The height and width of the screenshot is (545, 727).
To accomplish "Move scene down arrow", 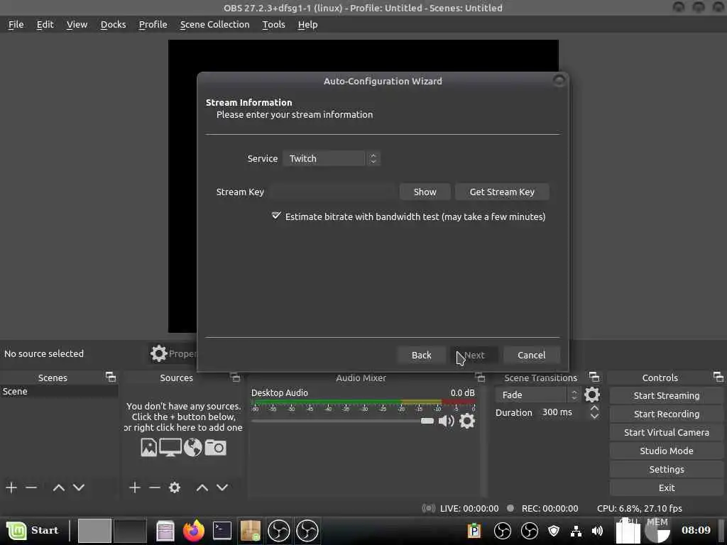I will [79, 487].
